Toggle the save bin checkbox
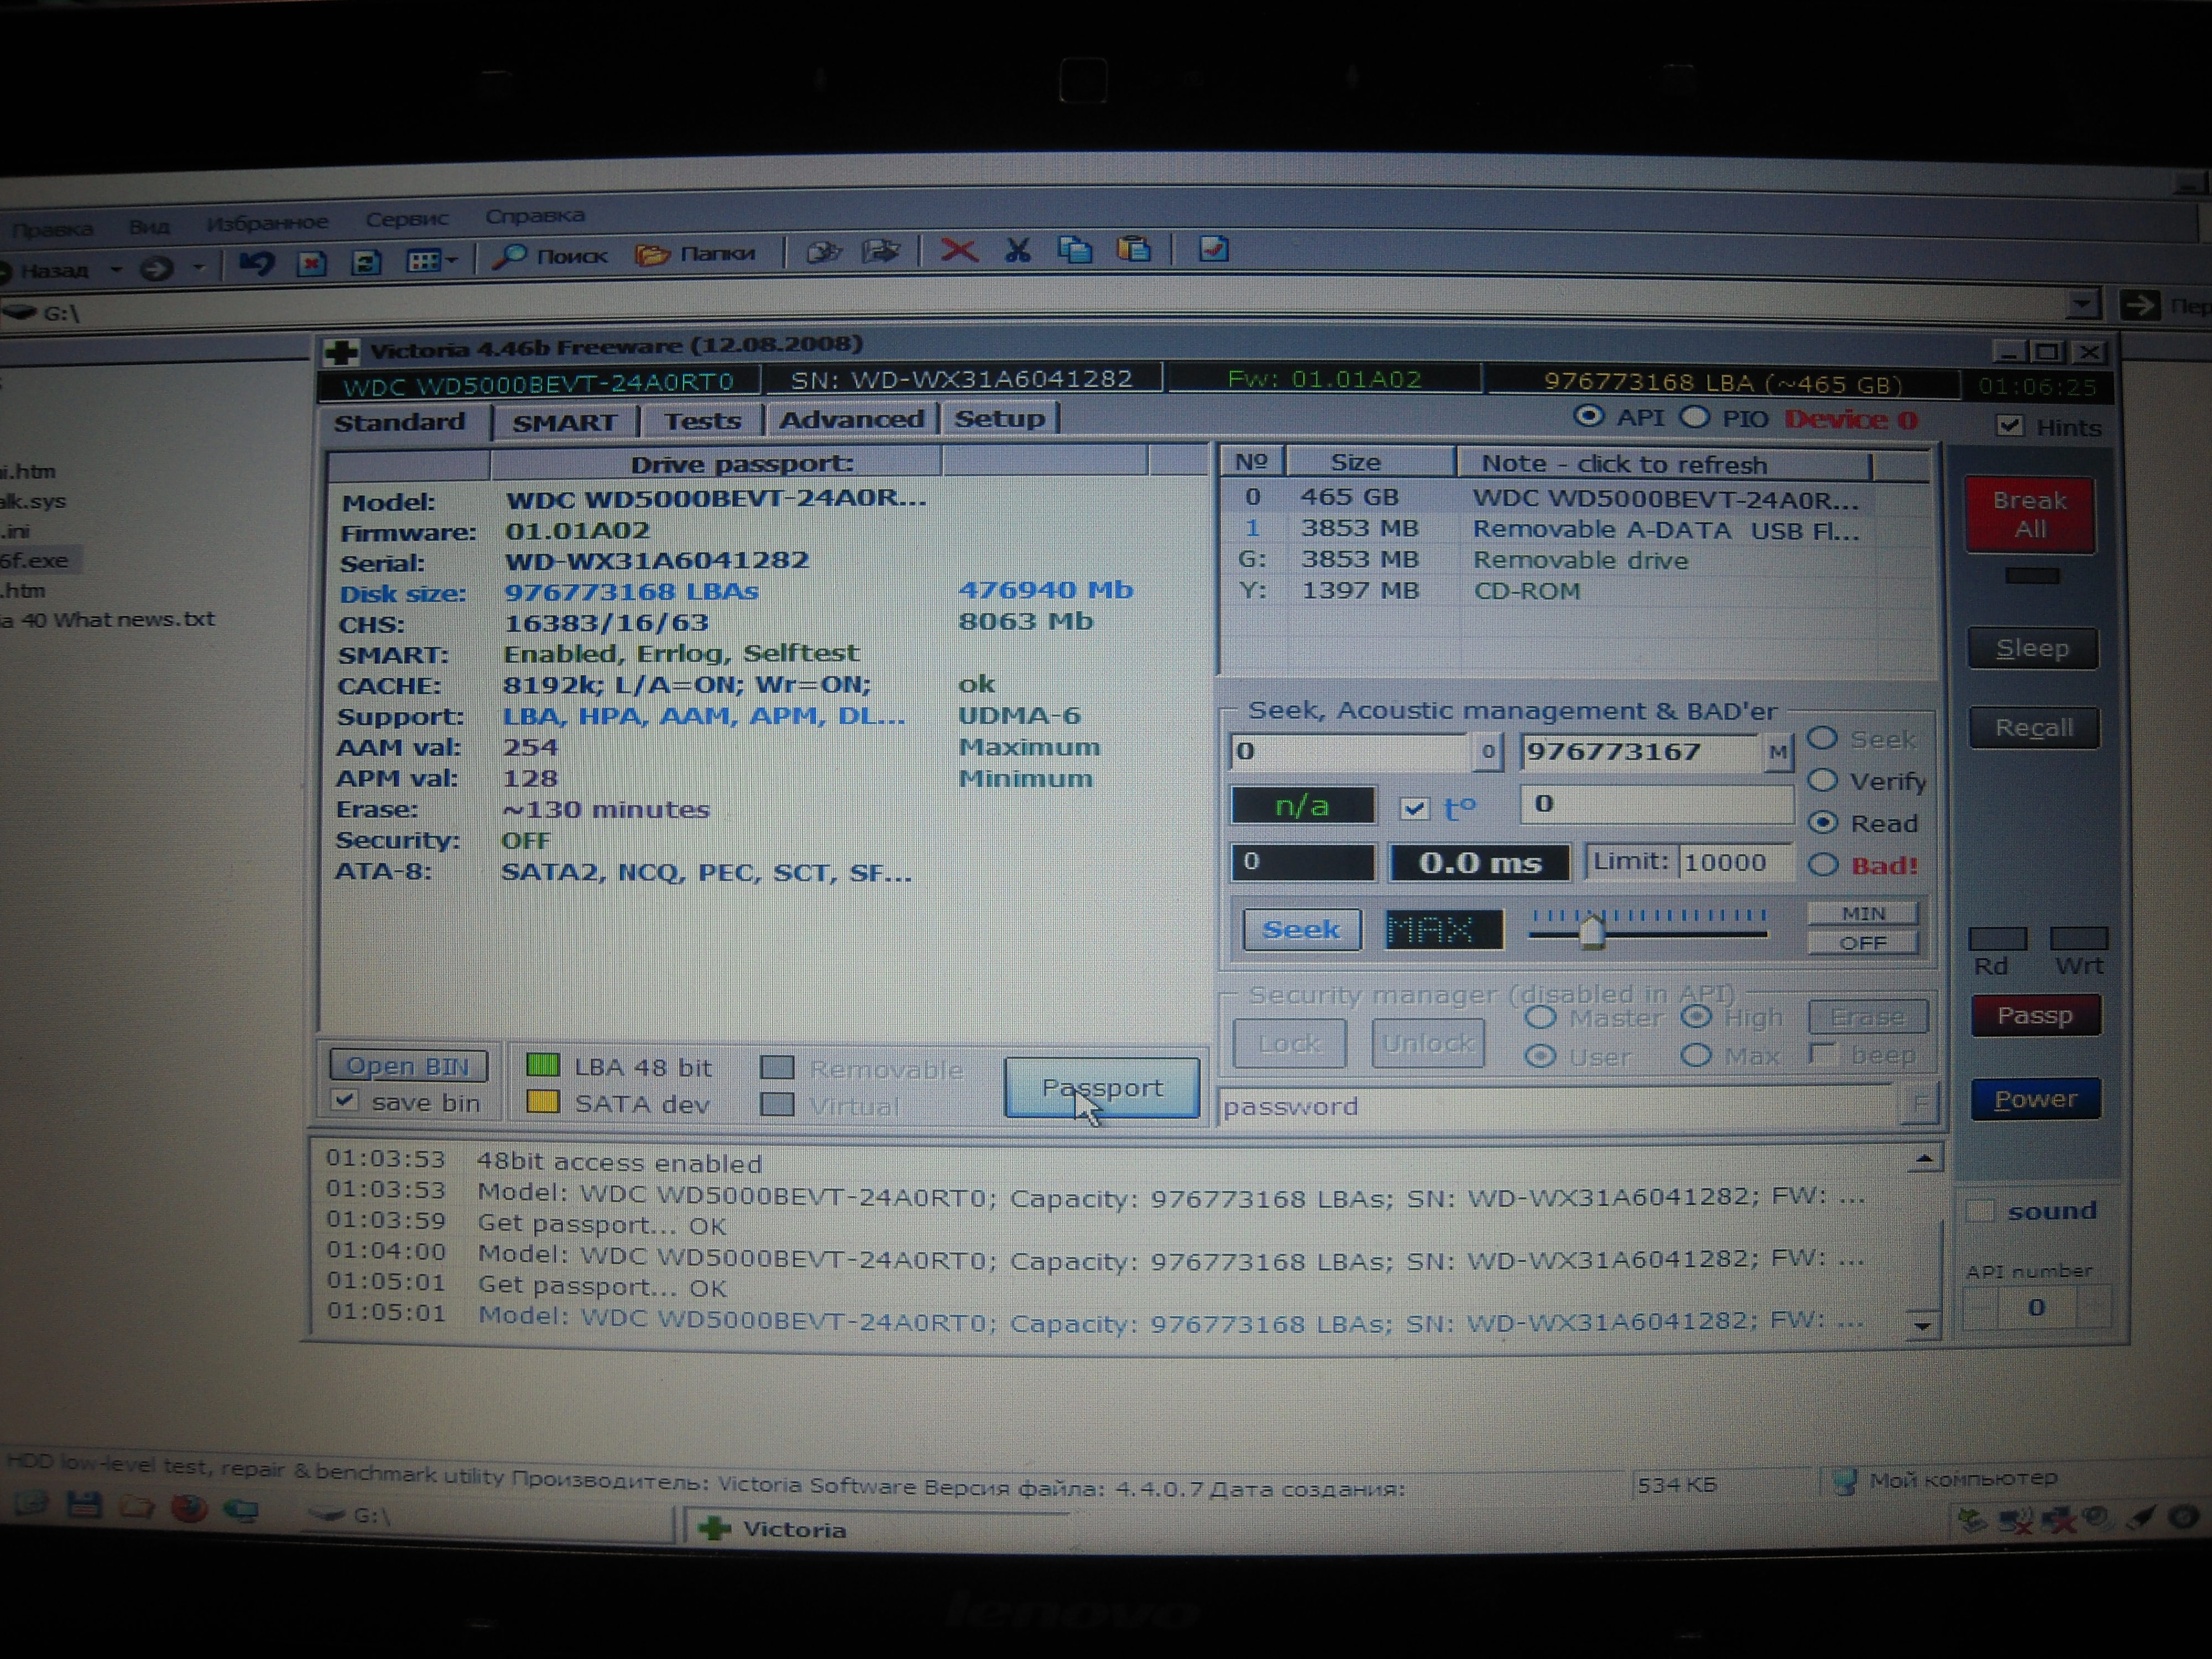This screenshot has width=2212, height=1659. (345, 1101)
